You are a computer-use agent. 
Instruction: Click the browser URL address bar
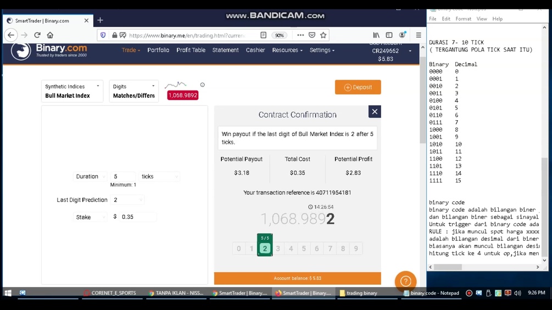pyautogui.click(x=187, y=35)
